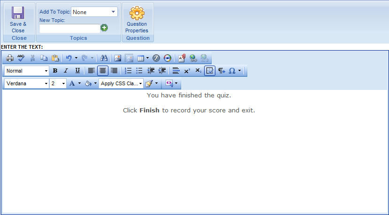Viewport: 389px width, 215px height.
Task: Toggle bold formatting
Action: [x=55, y=71]
